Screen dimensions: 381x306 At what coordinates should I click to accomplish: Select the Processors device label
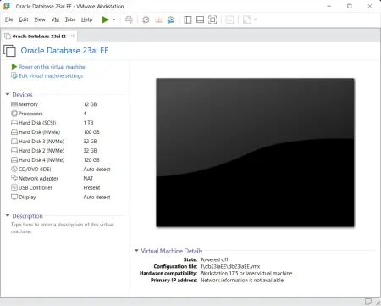point(30,114)
